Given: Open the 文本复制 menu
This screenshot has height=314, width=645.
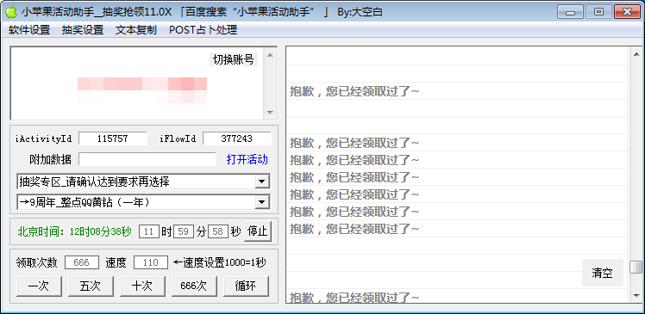Looking at the screenshot, I should [136, 30].
